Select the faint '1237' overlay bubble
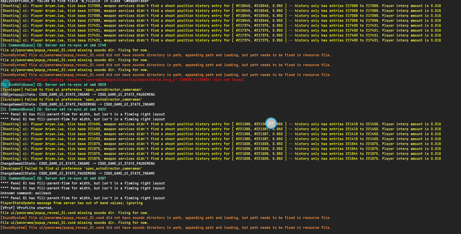Screen dimensions: 461x234 pyautogui.click(x=18, y=84)
